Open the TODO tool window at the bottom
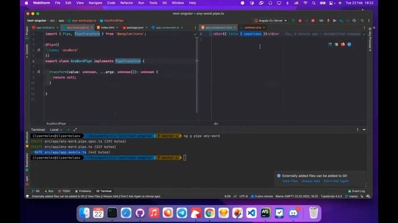 [x=64, y=191]
